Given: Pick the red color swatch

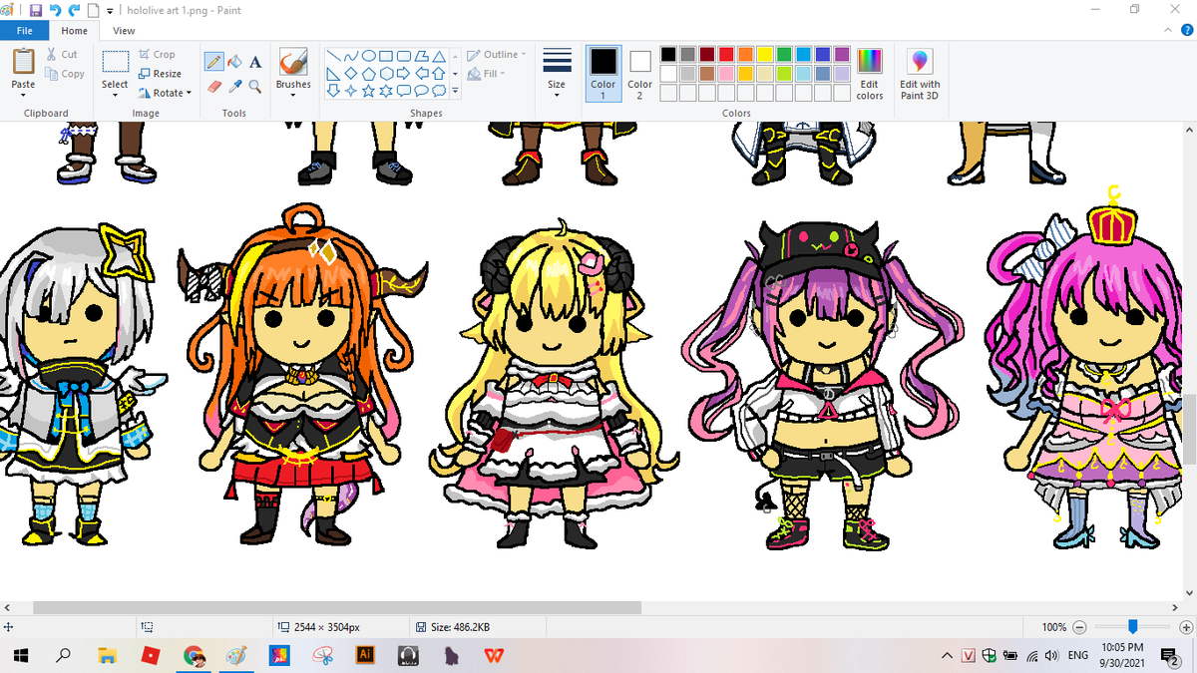Looking at the screenshot, I should pyautogui.click(x=726, y=54).
